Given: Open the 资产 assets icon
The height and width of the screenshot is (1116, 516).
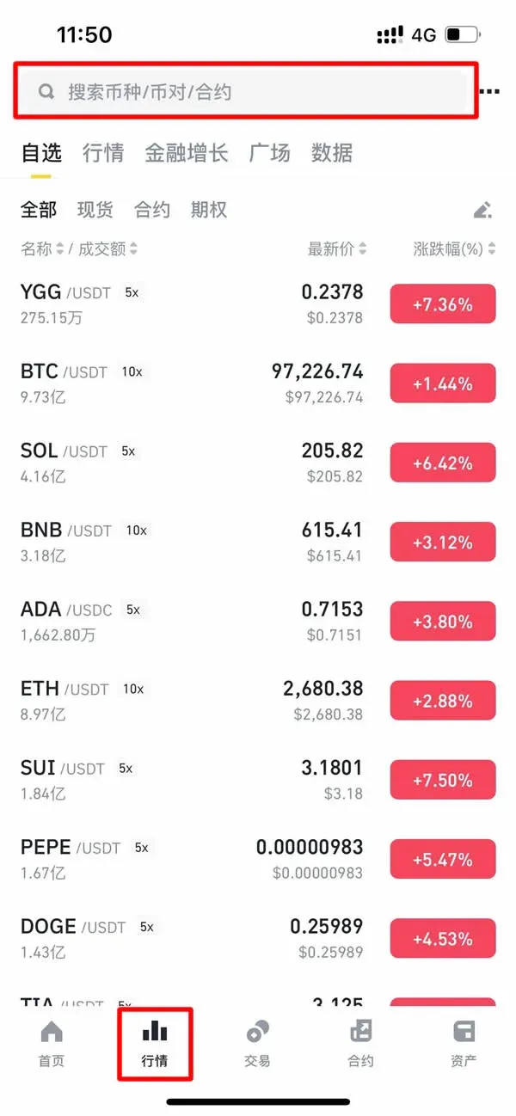Looking at the screenshot, I should pos(463,1041).
